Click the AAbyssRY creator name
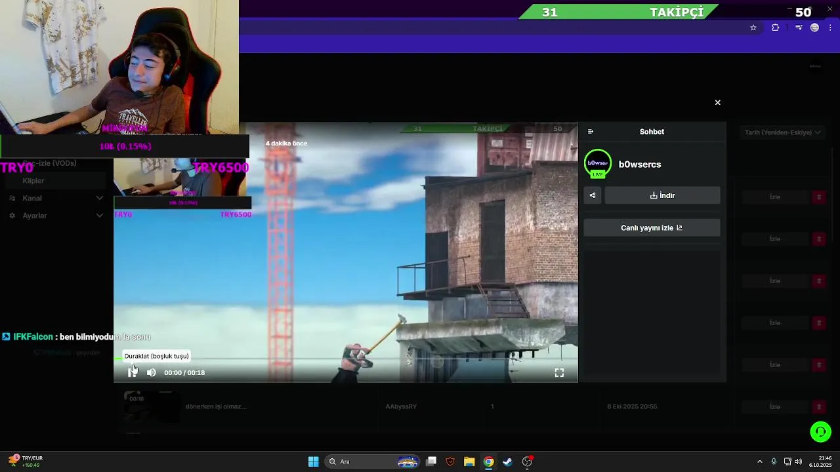Image resolution: width=840 pixels, height=472 pixels. pos(401,406)
